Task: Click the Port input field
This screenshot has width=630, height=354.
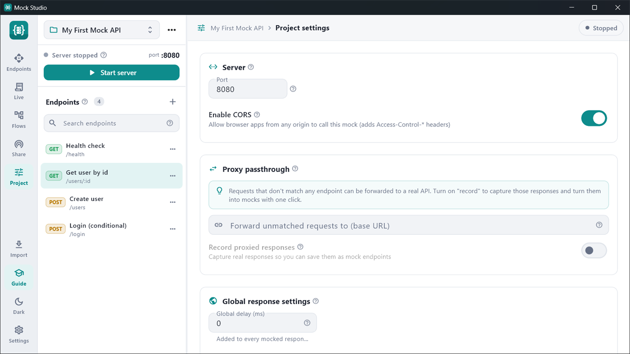Action: (248, 89)
